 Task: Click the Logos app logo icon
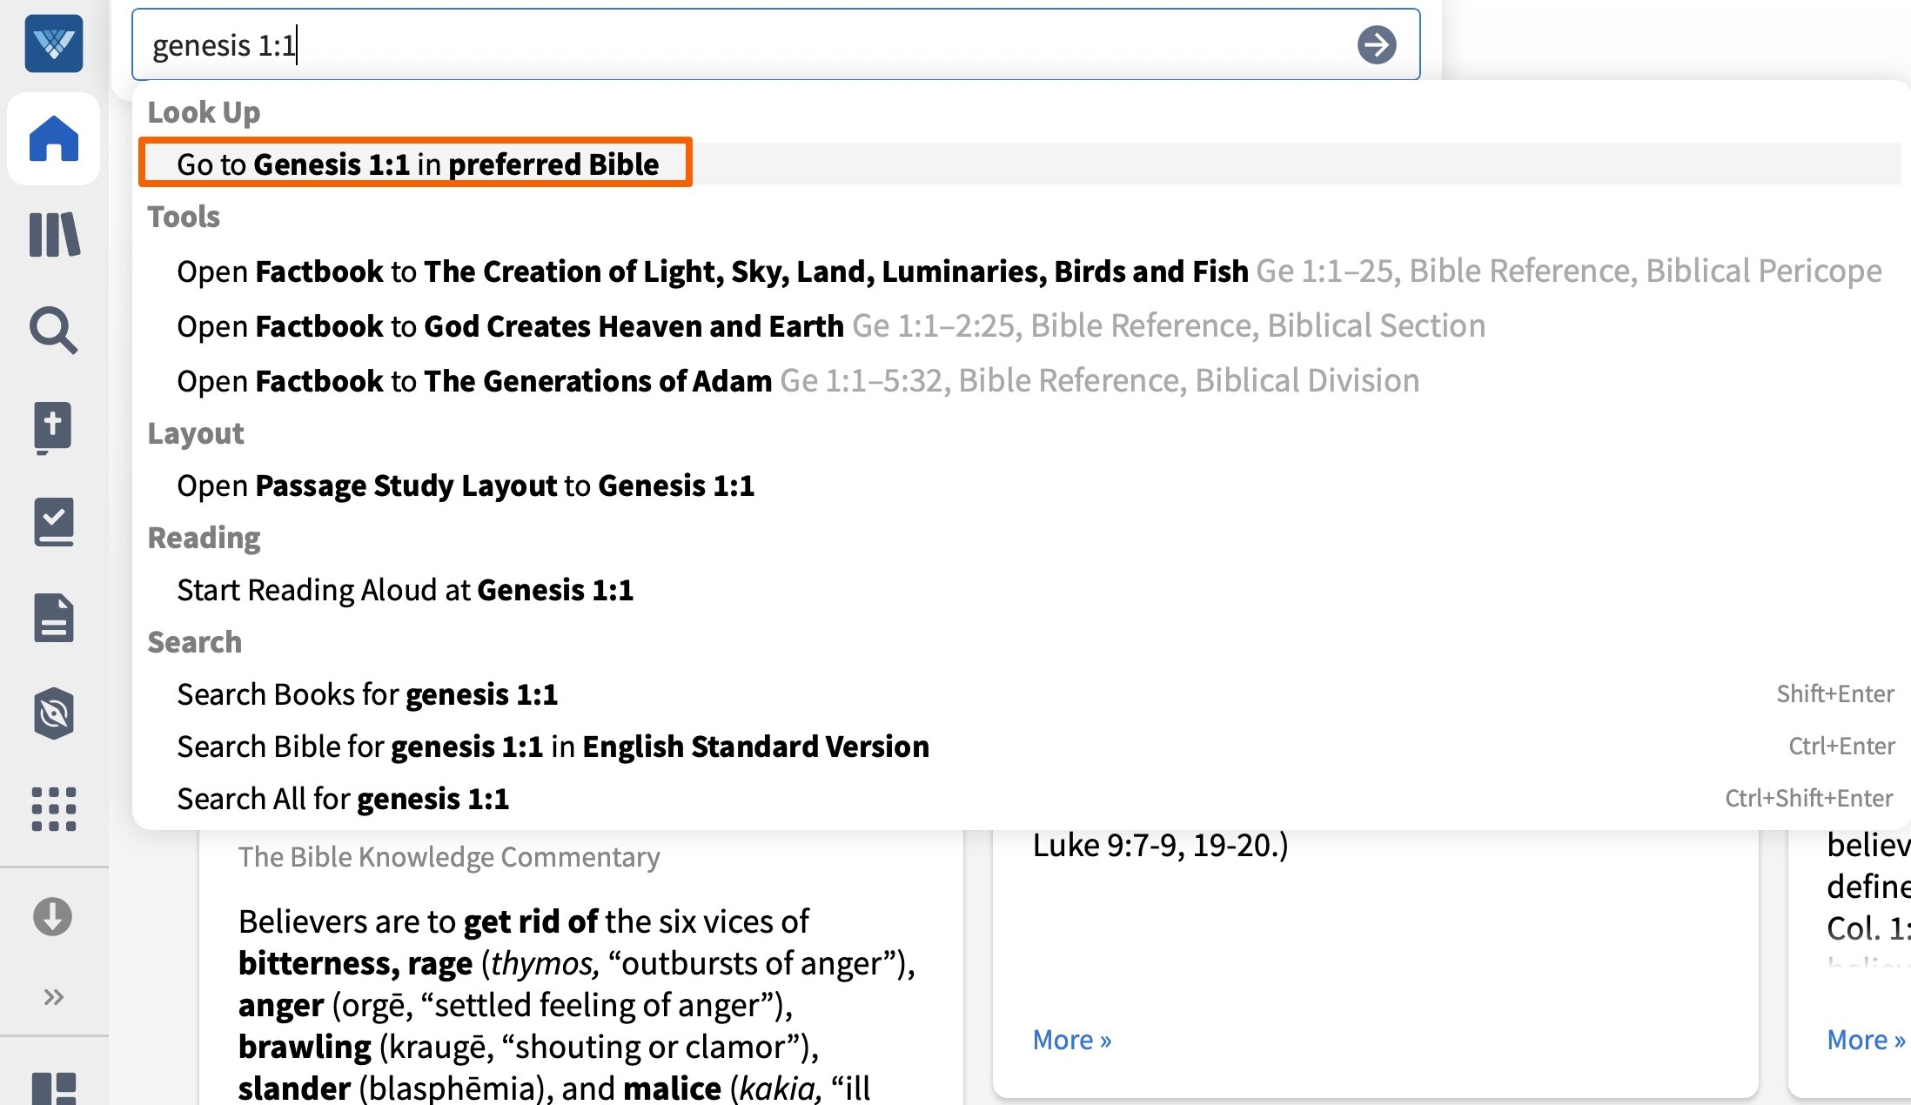pos(54,44)
